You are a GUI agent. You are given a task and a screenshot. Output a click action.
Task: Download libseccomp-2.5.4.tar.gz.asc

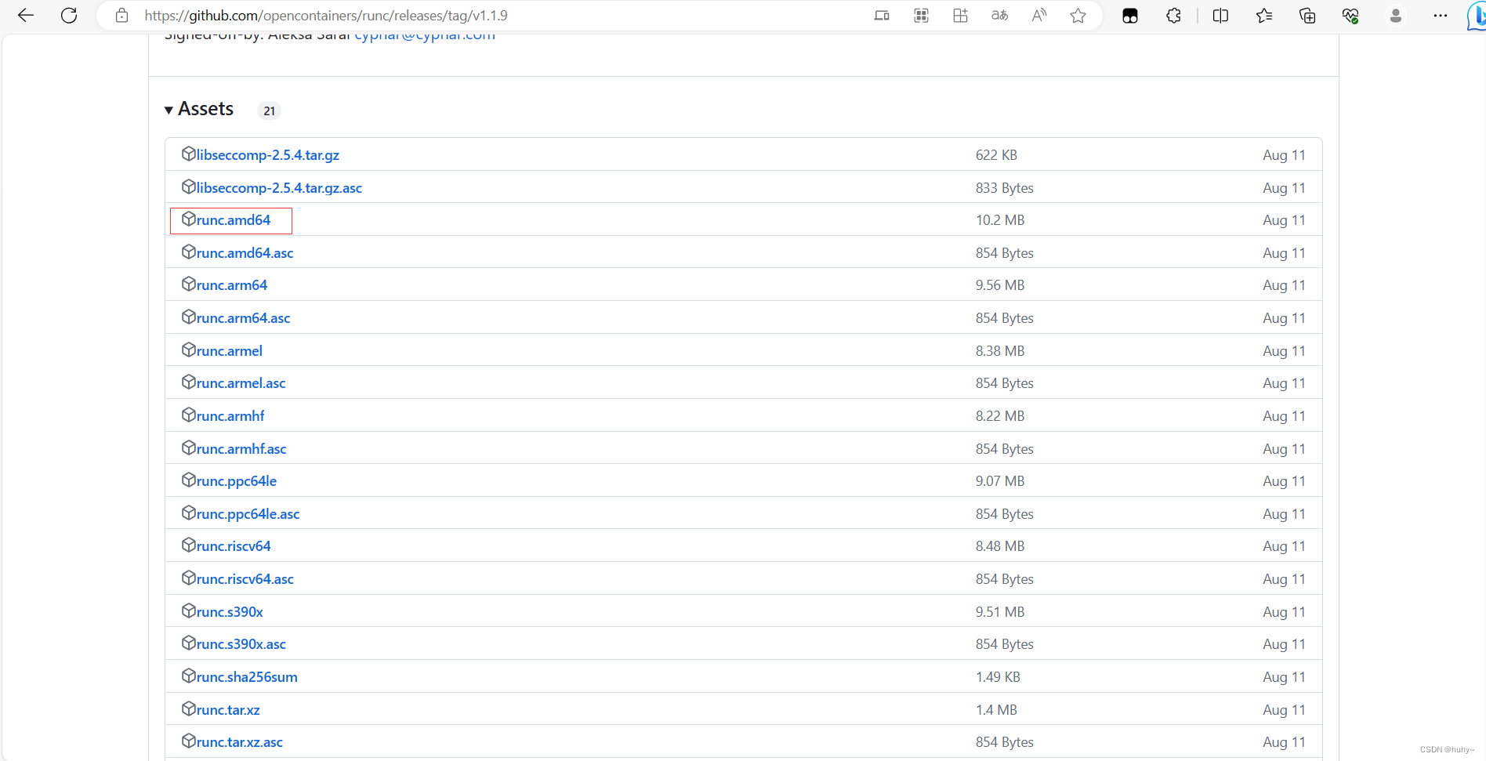[x=279, y=188]
